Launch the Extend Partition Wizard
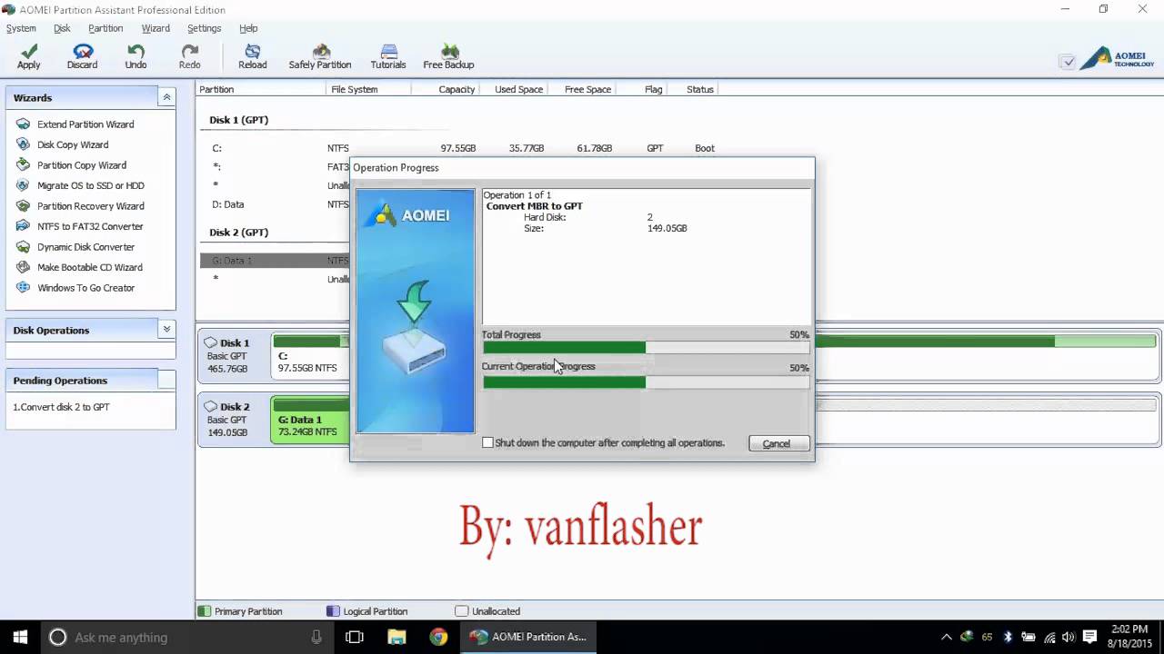Viewport: 1164px width, 654px height. 85,124
